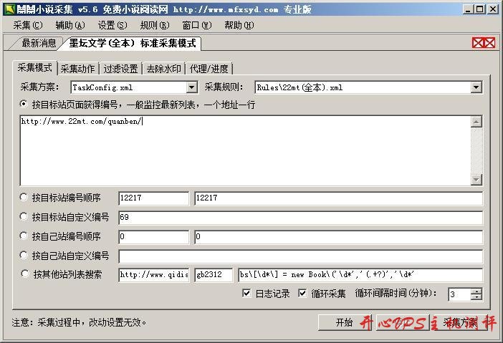Increase the loop interval minutes stepper
This screenshot has width=503, height=343.
(x=476, y=291)
